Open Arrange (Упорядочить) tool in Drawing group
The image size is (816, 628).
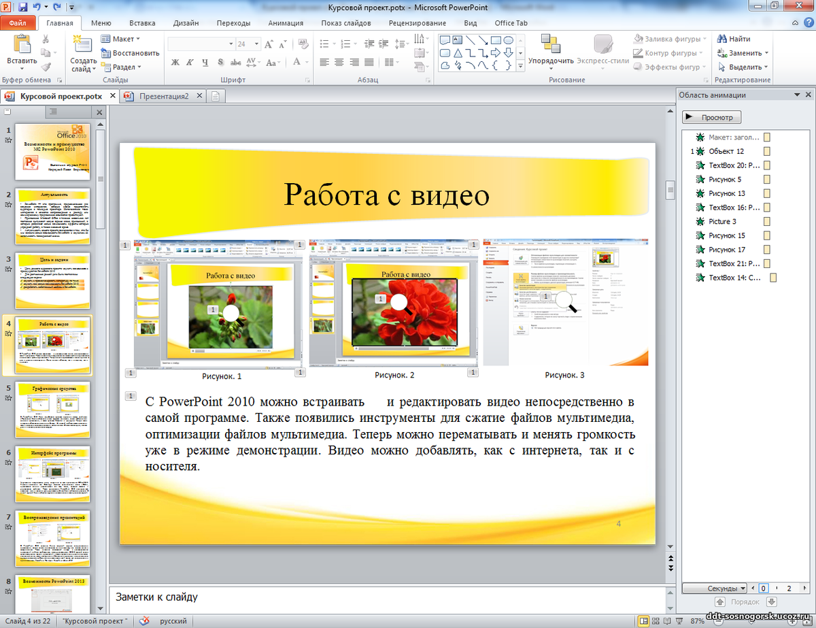pos(551,49)
